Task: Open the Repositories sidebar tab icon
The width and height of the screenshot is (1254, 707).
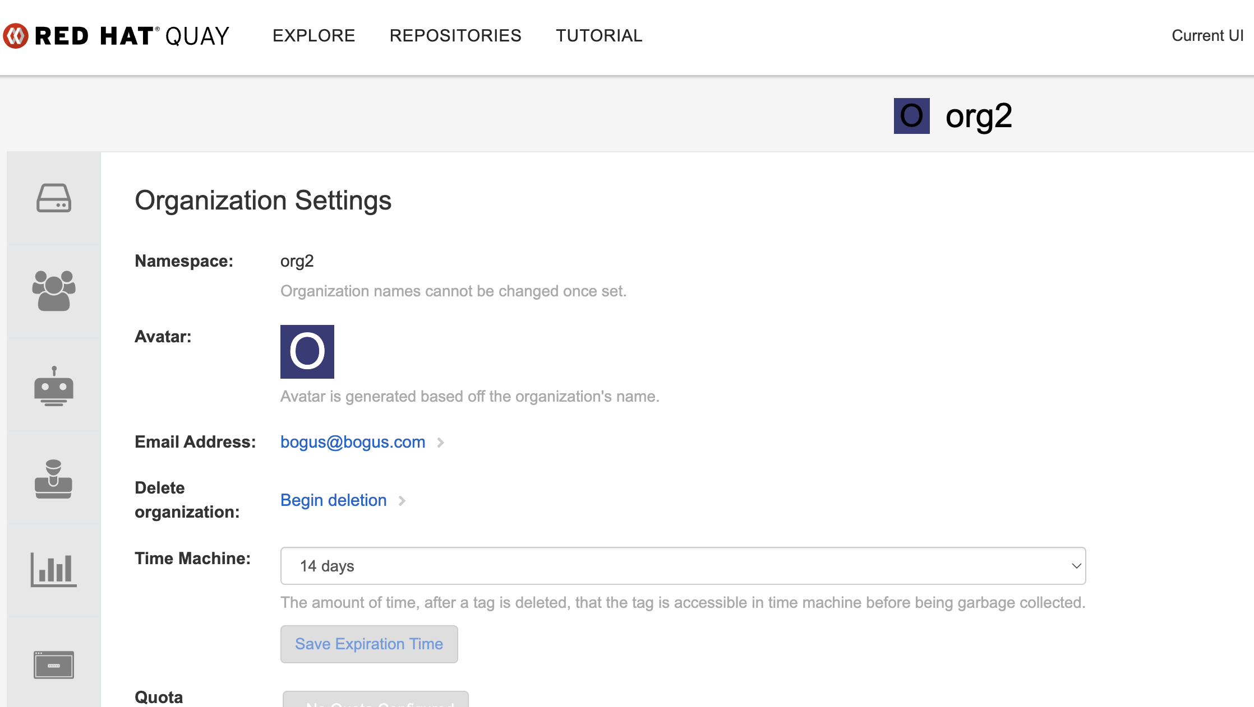Action: click(54, 198)
